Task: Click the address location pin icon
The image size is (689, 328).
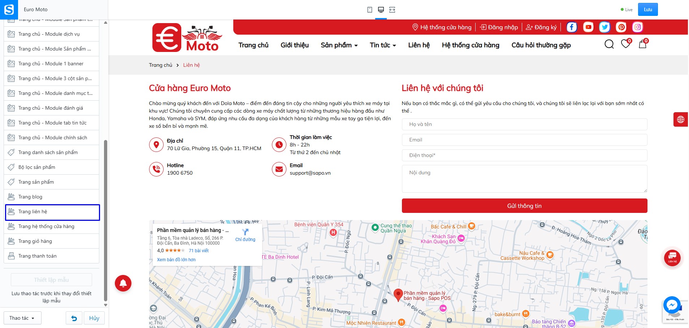Action: coord(156,145)
